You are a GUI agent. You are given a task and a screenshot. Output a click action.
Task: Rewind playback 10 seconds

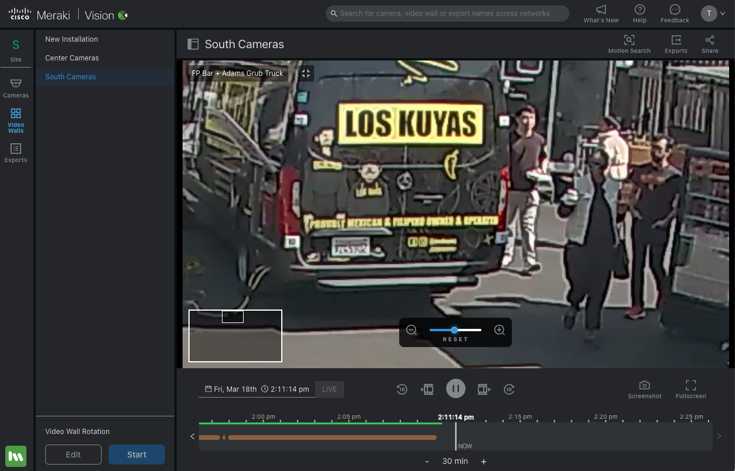click(402, 389)
